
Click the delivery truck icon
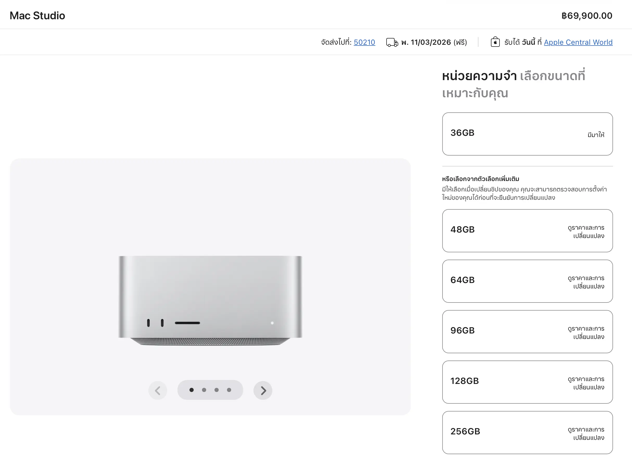coord(392,42)
